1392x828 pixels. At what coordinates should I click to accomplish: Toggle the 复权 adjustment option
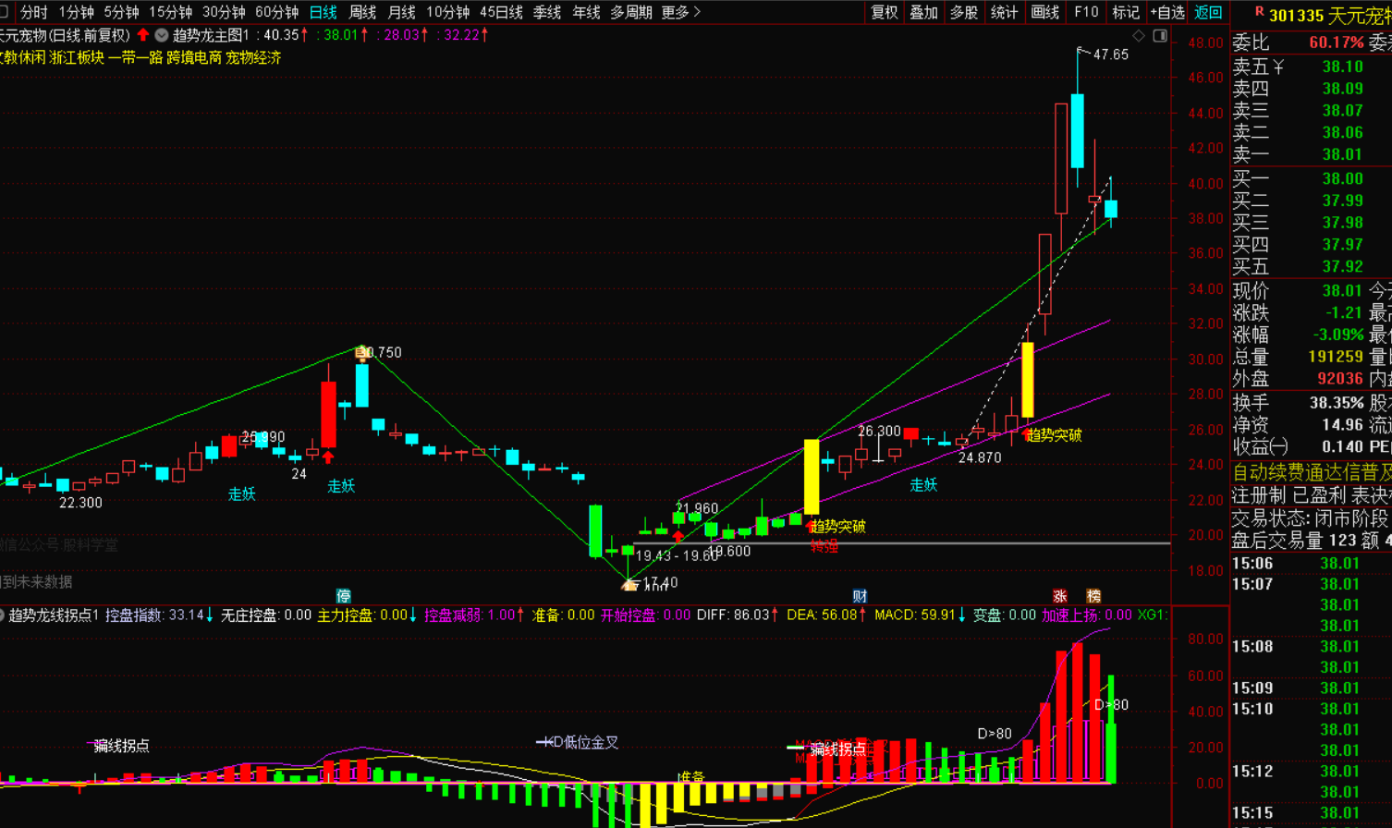(885, 12)
